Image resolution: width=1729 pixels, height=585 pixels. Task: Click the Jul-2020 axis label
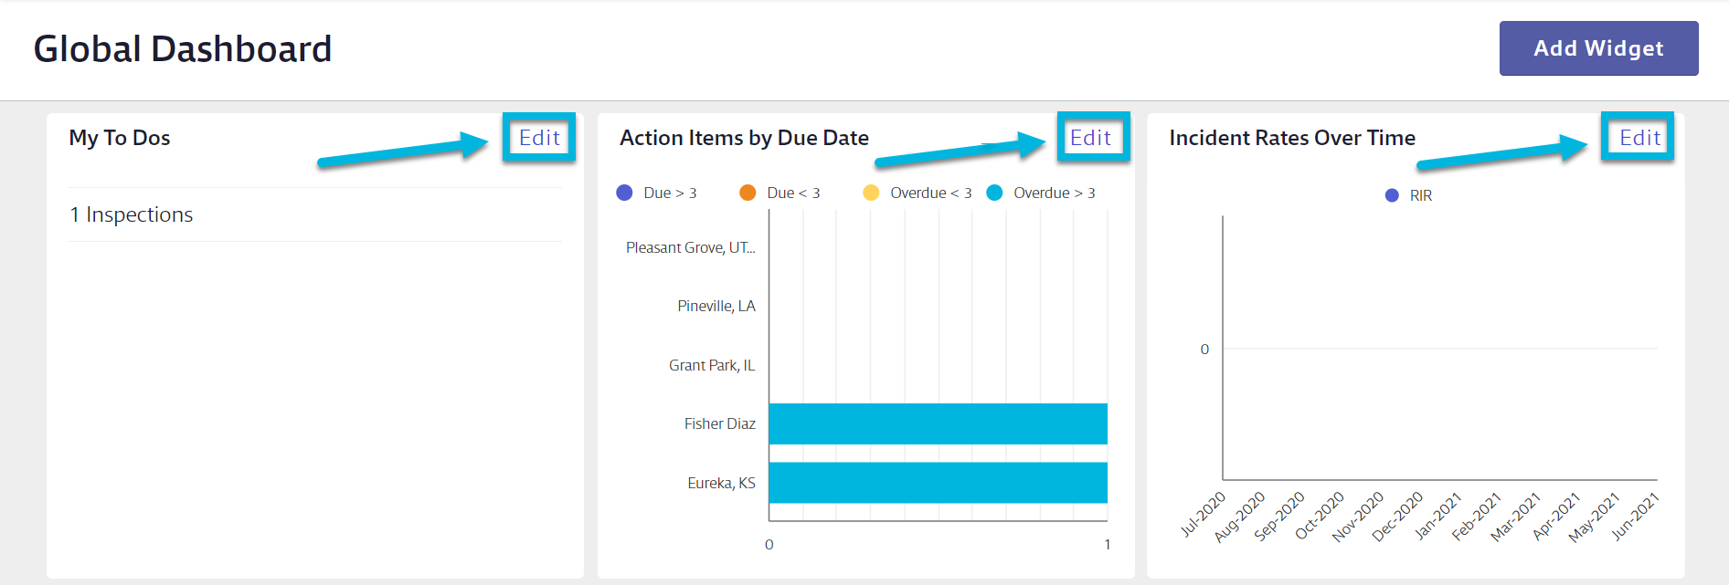pos(1203,514)
